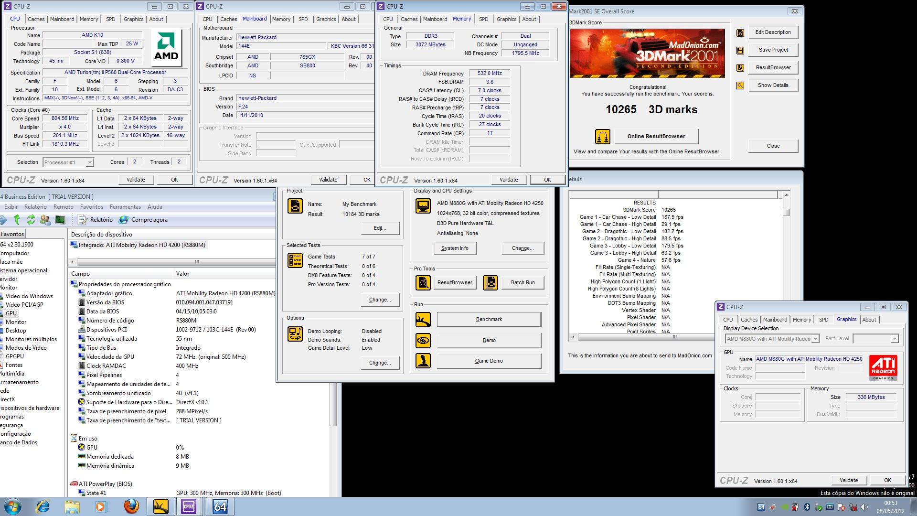The image size is (917, 516).
Task: Click the Project section icon in 3DMark
Action: click(295, 206)
